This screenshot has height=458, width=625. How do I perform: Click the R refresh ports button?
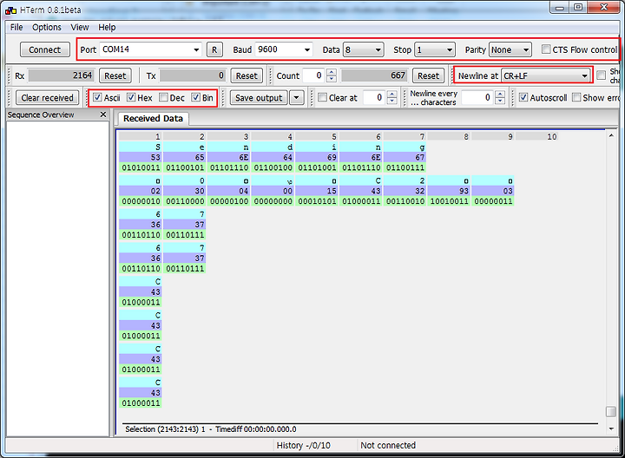tap(214, 49)
